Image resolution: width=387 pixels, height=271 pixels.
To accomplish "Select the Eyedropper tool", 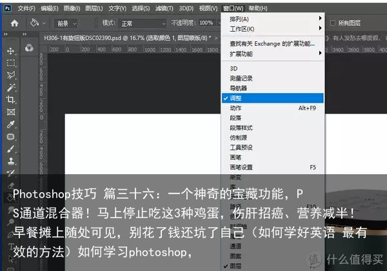I will (x=11, y=125).
